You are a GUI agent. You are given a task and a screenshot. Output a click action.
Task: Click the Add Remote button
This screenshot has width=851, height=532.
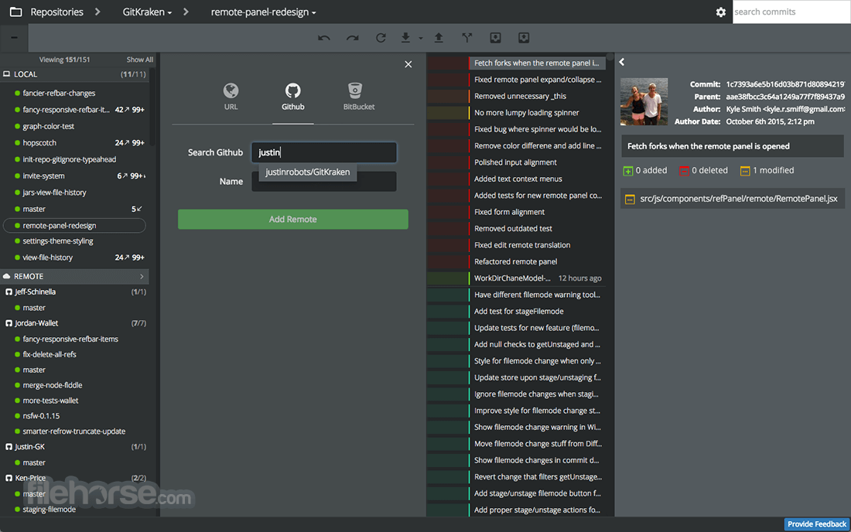[293, 219]
